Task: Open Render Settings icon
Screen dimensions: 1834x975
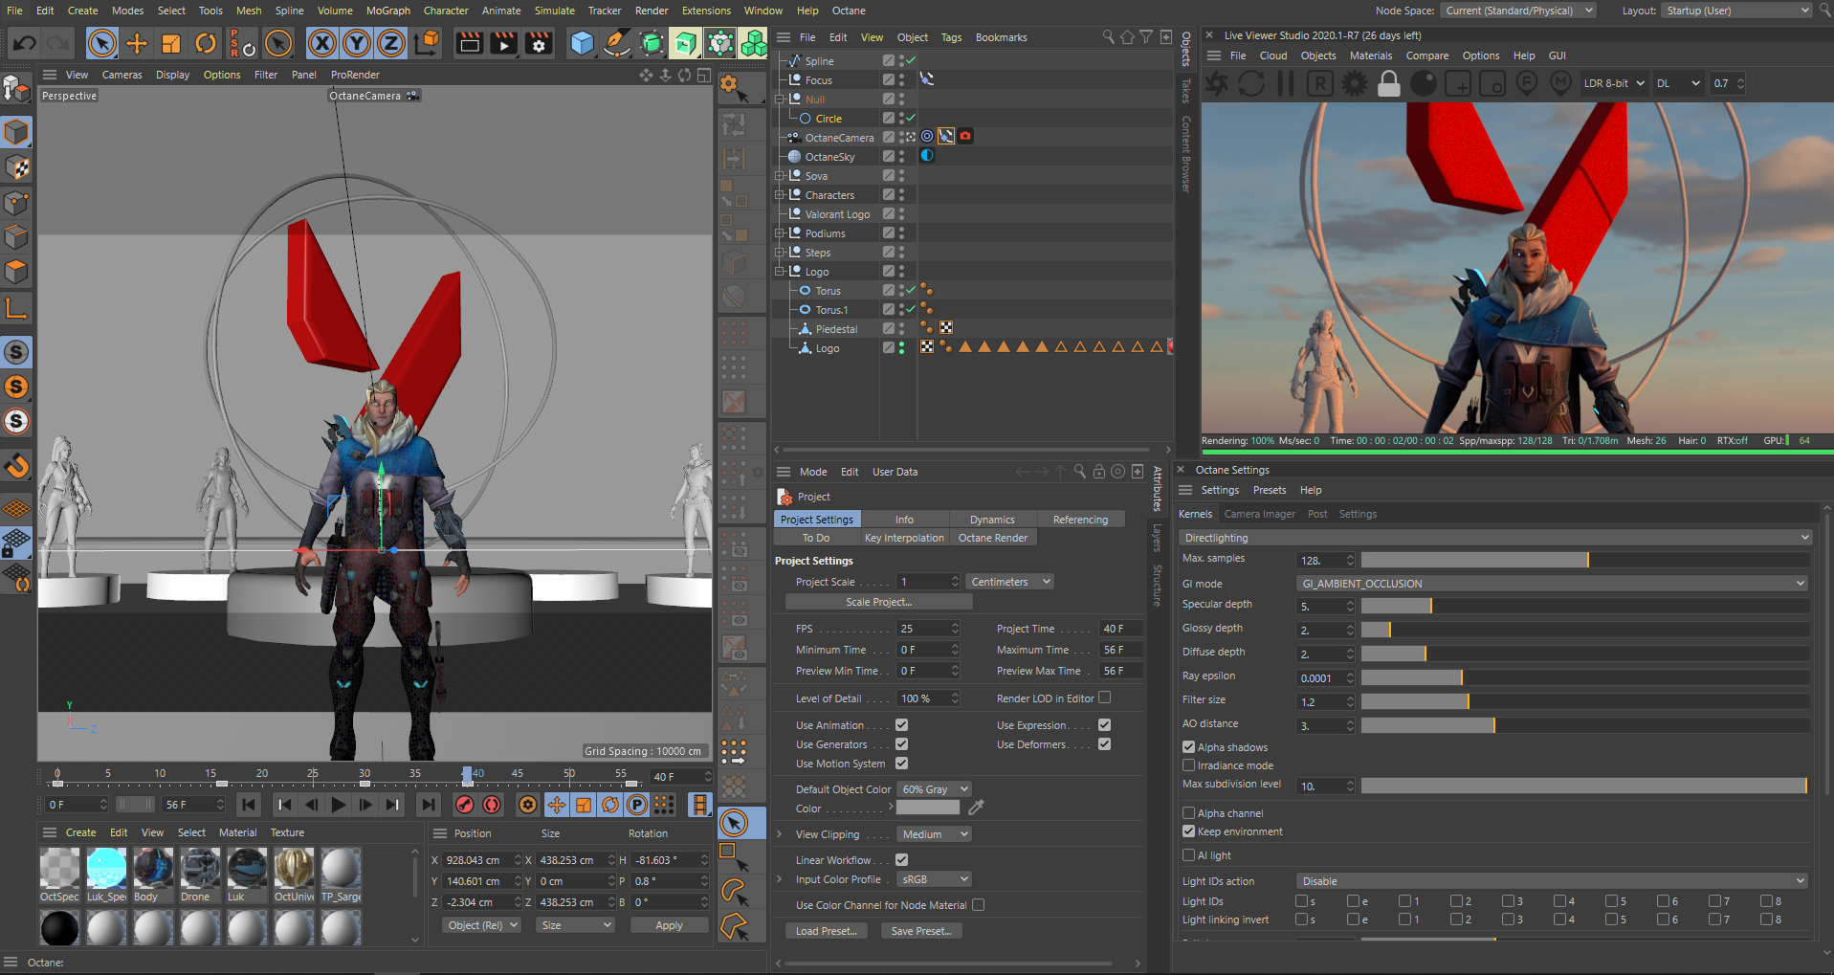Action: 539,43
